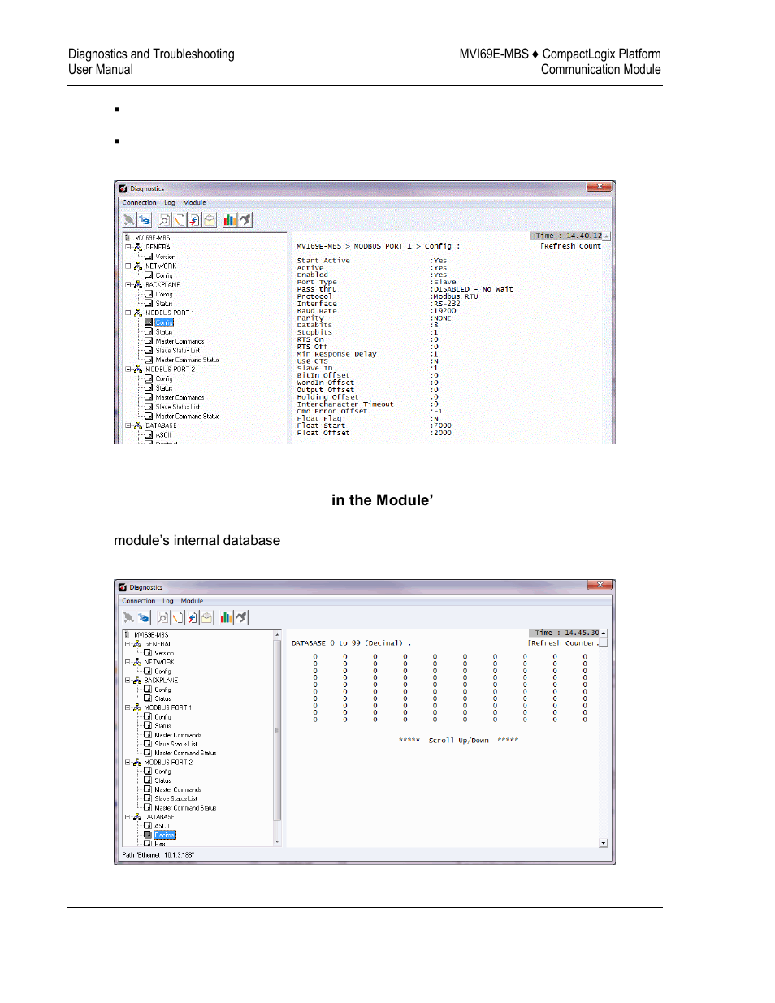775x1003 pixels.
Task: Collapse the BACKPLANE node in the port config window
Action: coord(128,284)
